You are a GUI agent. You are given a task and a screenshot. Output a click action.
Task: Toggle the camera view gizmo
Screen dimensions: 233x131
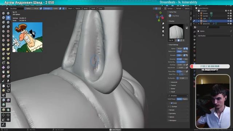click(x=163, y=31)
